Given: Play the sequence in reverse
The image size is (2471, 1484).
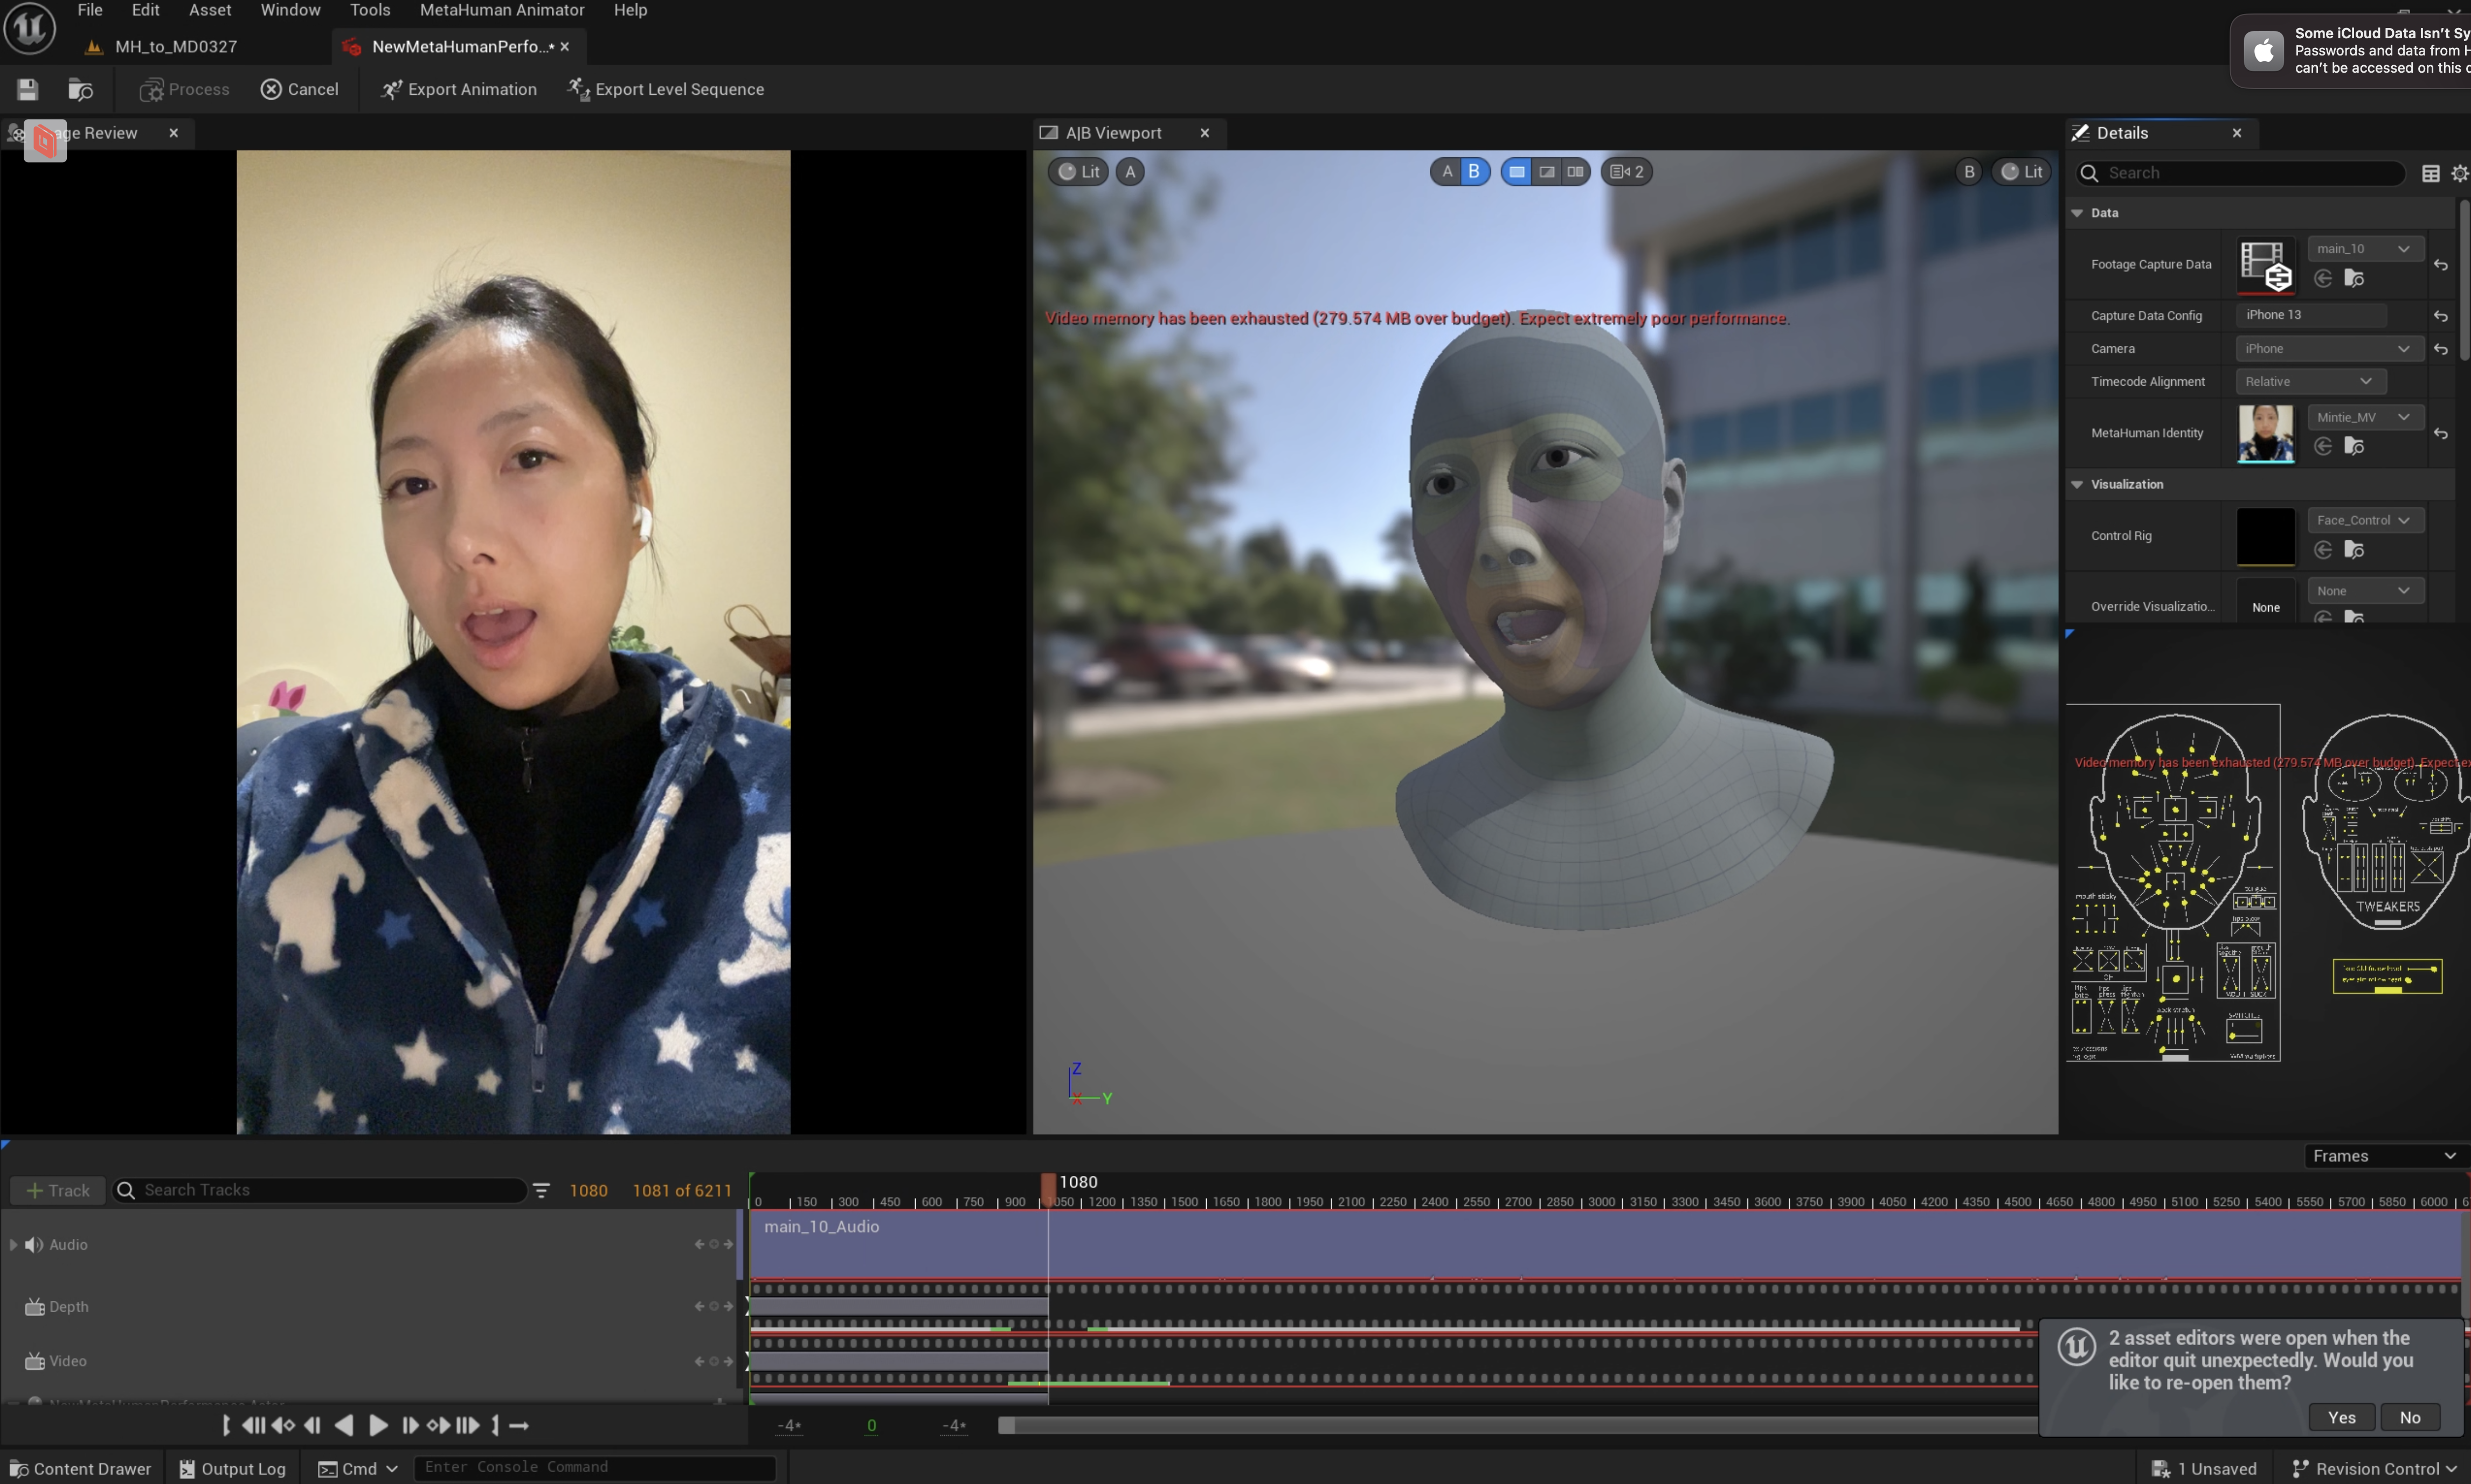Looking at the screenshot, I should (344, 1425).
